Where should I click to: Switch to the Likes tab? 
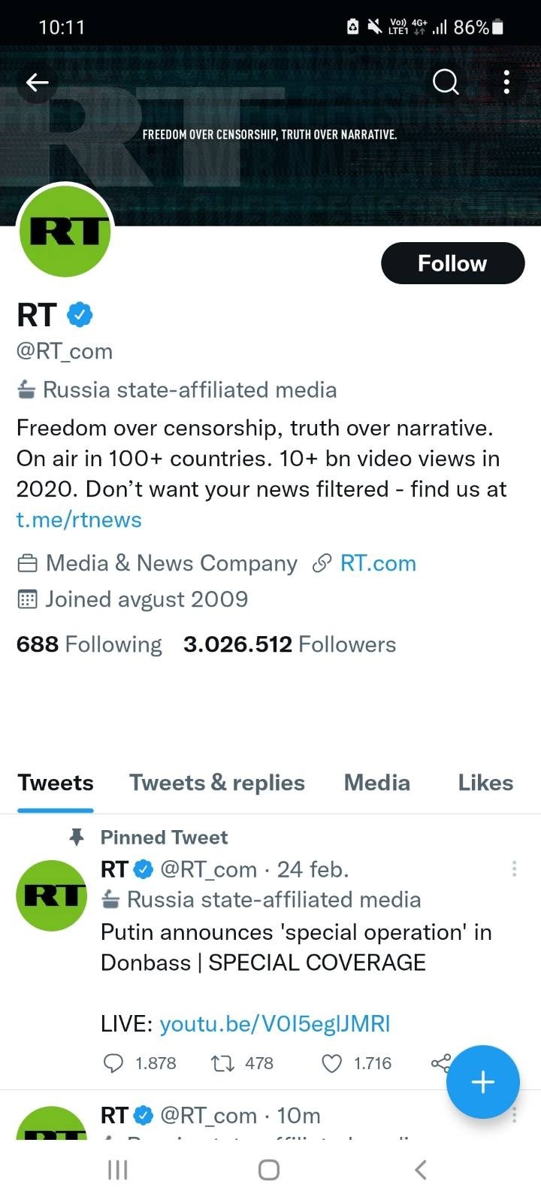click(x=485, y=783)
